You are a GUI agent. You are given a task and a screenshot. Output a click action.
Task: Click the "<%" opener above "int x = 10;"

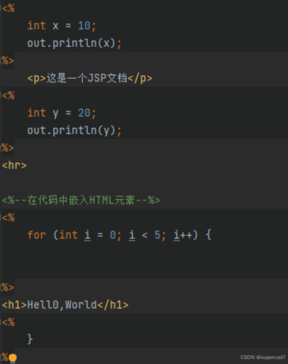pos(8,8)
